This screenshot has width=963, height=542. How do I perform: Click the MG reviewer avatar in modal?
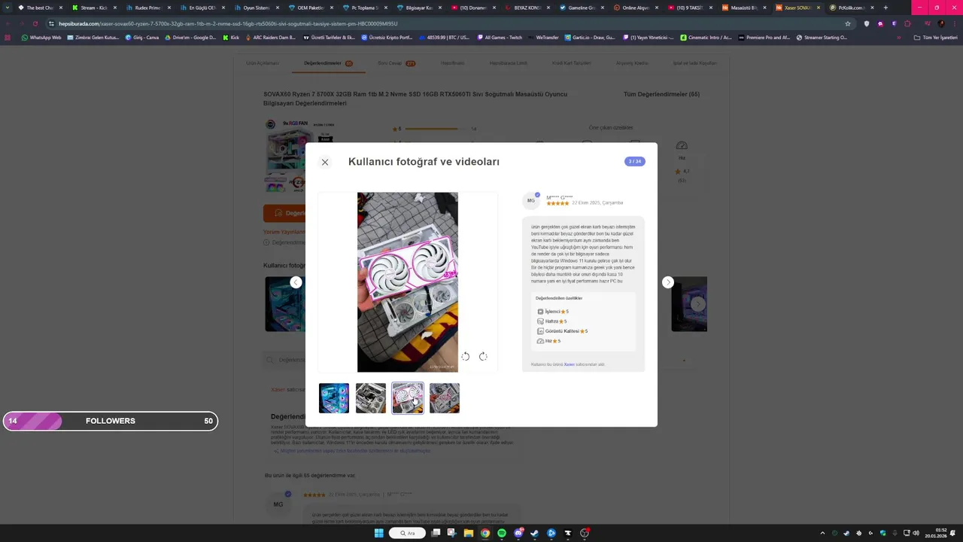click(x=531, y=200)
